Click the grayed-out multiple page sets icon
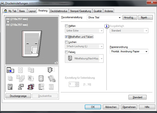The image size is (157, 113). click(20, 78)
